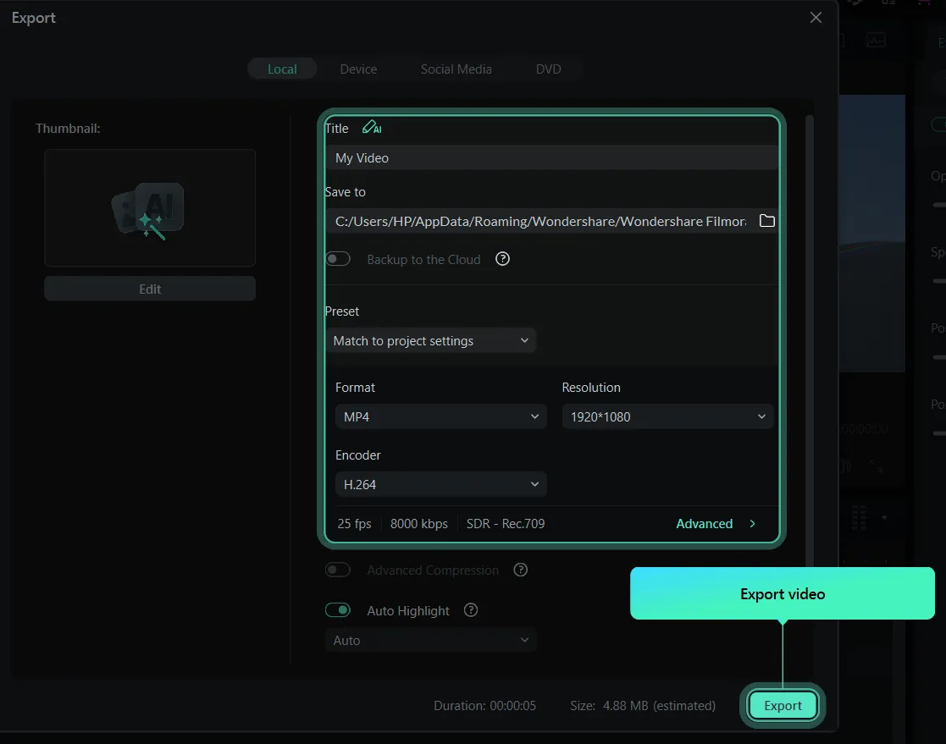Screen dimensions: 946x744
Task: Switch to the Device tab
Action: coord(358,69)
